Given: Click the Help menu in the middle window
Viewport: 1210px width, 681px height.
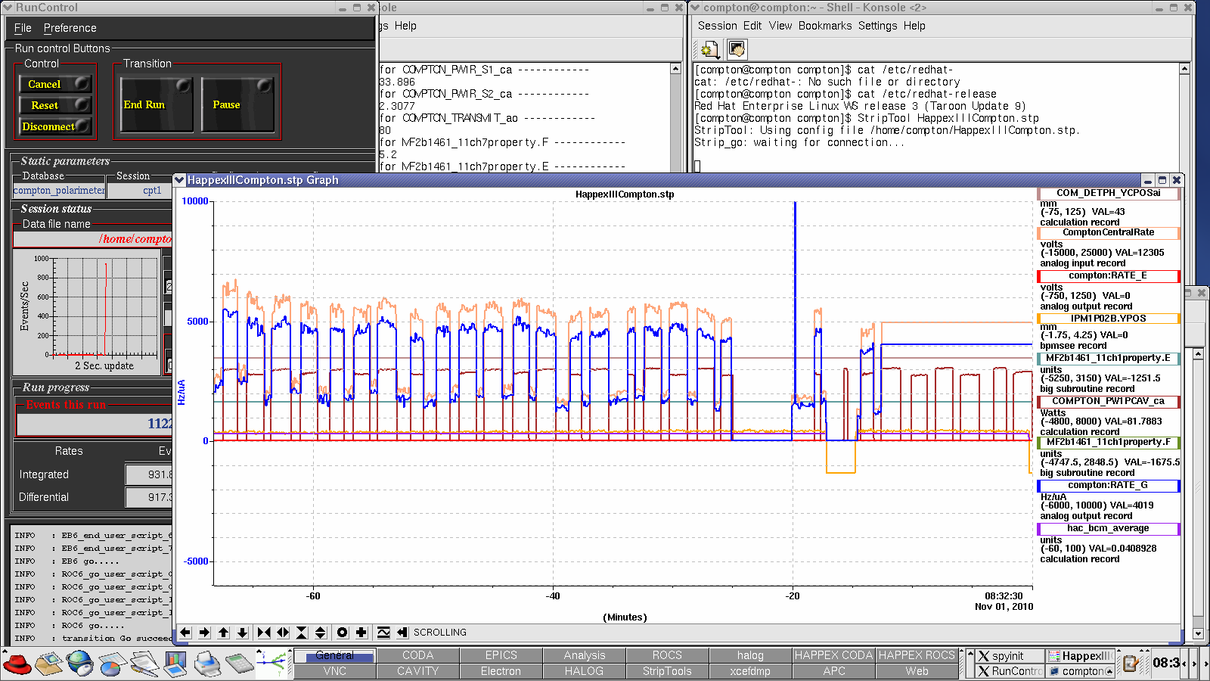Looking at the screenshot, I should pyautogui.click(x=405, y=26).
